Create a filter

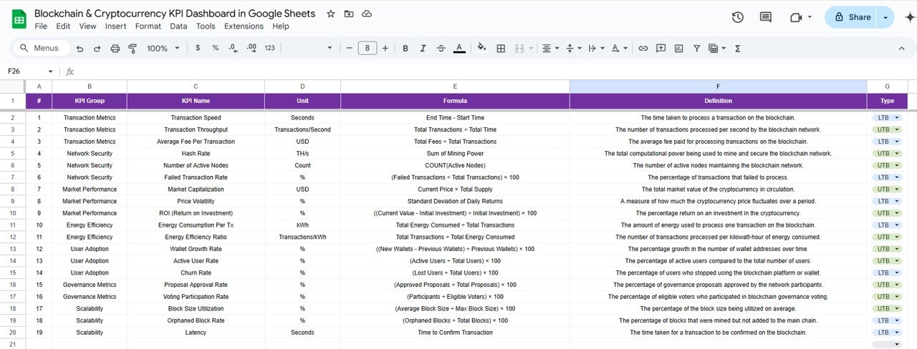[696, 48]
